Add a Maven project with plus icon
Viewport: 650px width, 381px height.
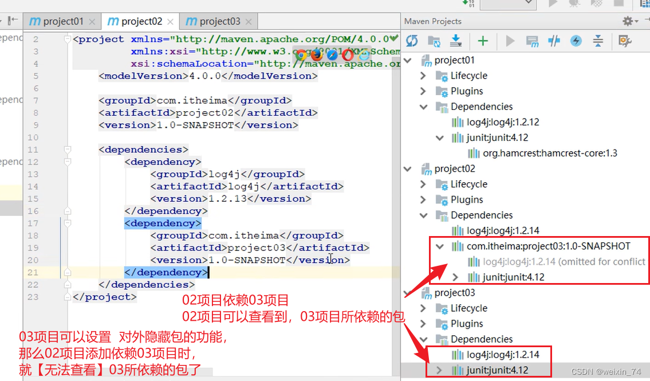483,41
